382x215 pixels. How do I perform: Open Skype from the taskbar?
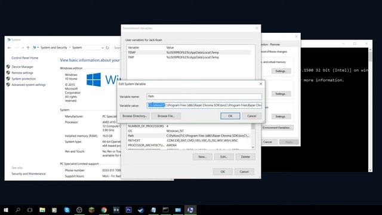coord(67,210)
